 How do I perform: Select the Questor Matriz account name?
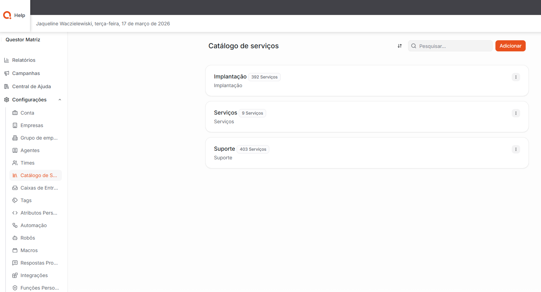click(x=23, y=40)
